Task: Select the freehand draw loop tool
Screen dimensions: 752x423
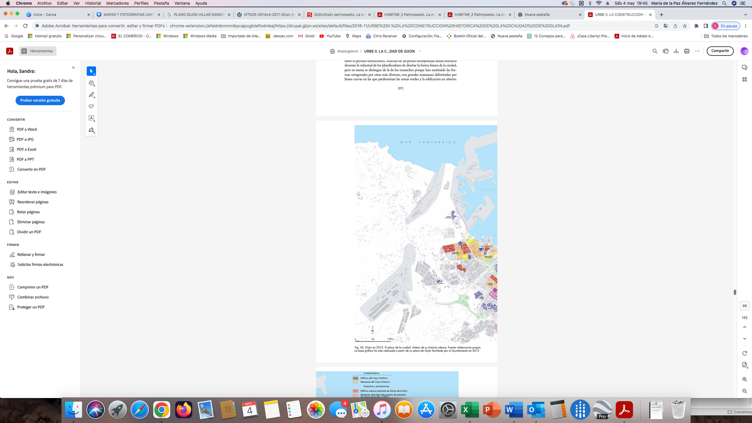Action: click(x=91, y=106)
